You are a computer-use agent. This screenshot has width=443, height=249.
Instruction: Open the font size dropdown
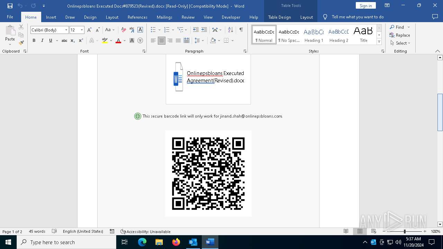point(82,30)
